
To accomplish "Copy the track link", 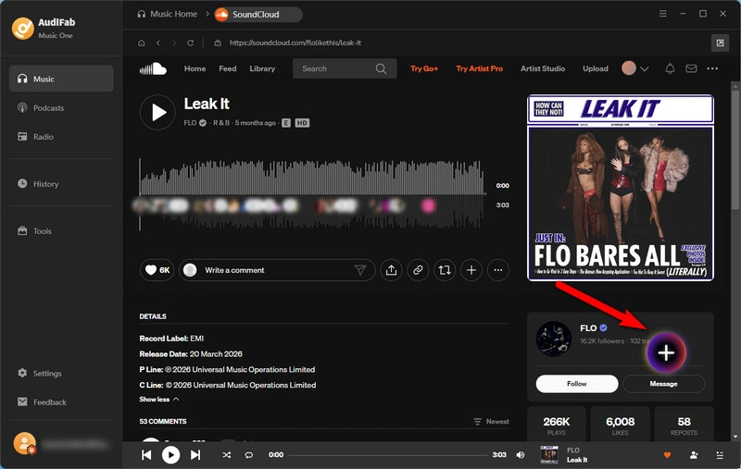I will coord(418,270).
